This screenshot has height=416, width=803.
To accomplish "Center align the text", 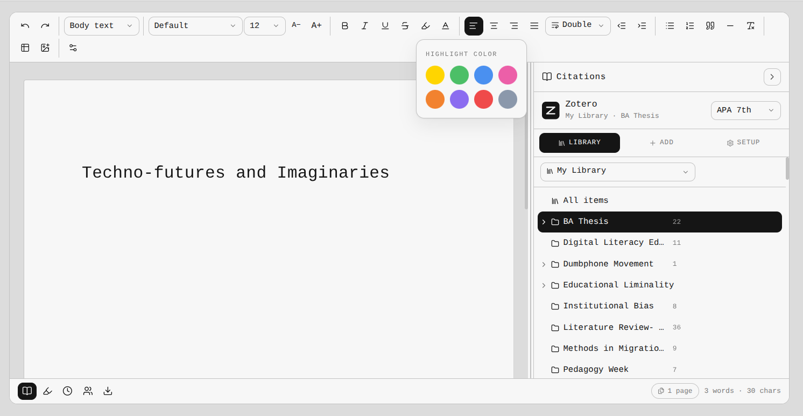I will tap(494, 26).
